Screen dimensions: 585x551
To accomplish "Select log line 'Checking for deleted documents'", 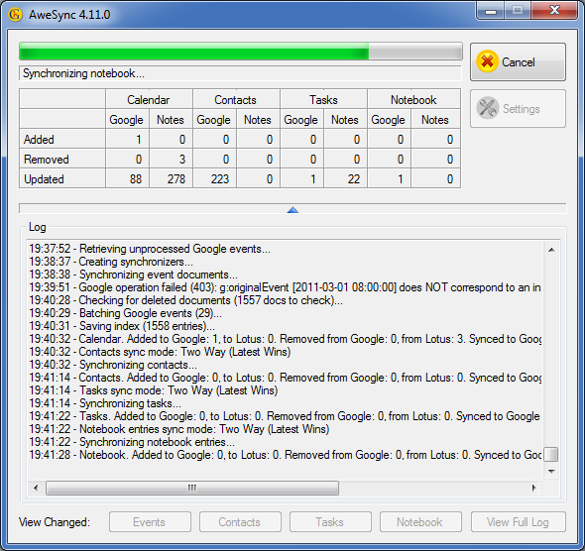I will 185,300.
